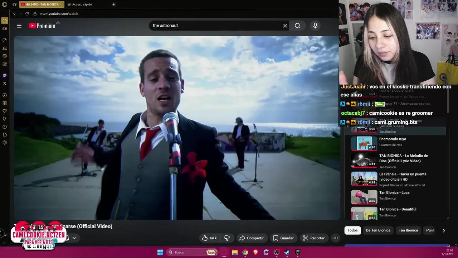Click the La Franela thumbnail 4:44
Screen dimensions: 458x258
(364, 178)
